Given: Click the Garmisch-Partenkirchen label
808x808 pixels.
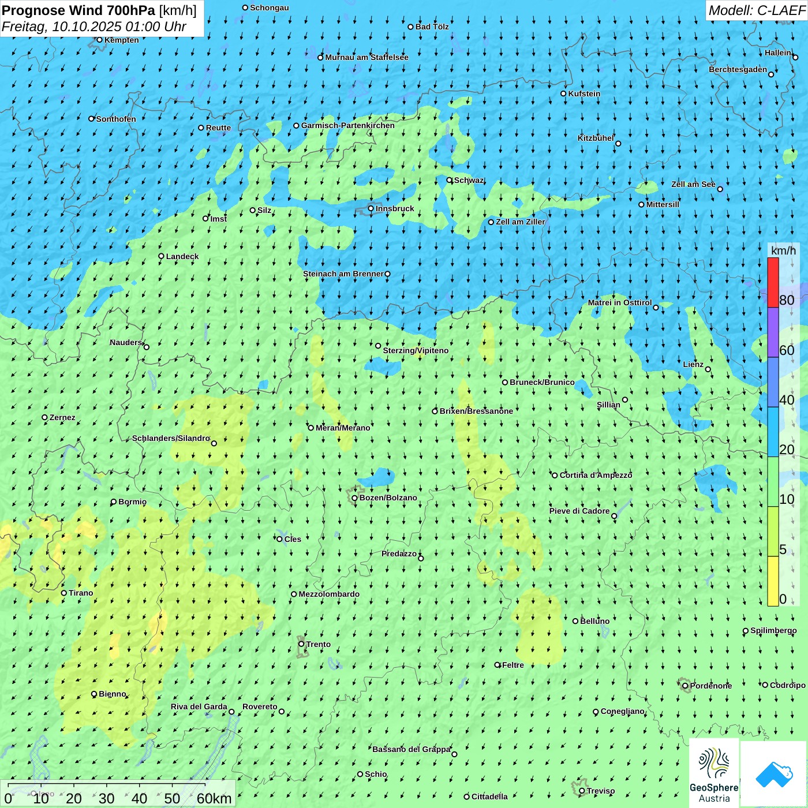Looking at the screenshot, I should pos(348,125).
